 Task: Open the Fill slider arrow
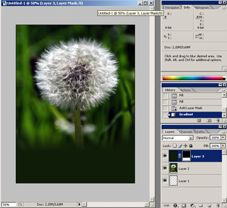pyautogui.click(x=223, y=146)
